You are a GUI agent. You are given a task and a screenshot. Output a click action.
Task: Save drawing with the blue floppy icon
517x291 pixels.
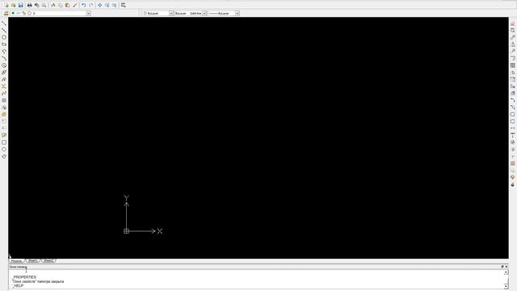click(20, 6)
